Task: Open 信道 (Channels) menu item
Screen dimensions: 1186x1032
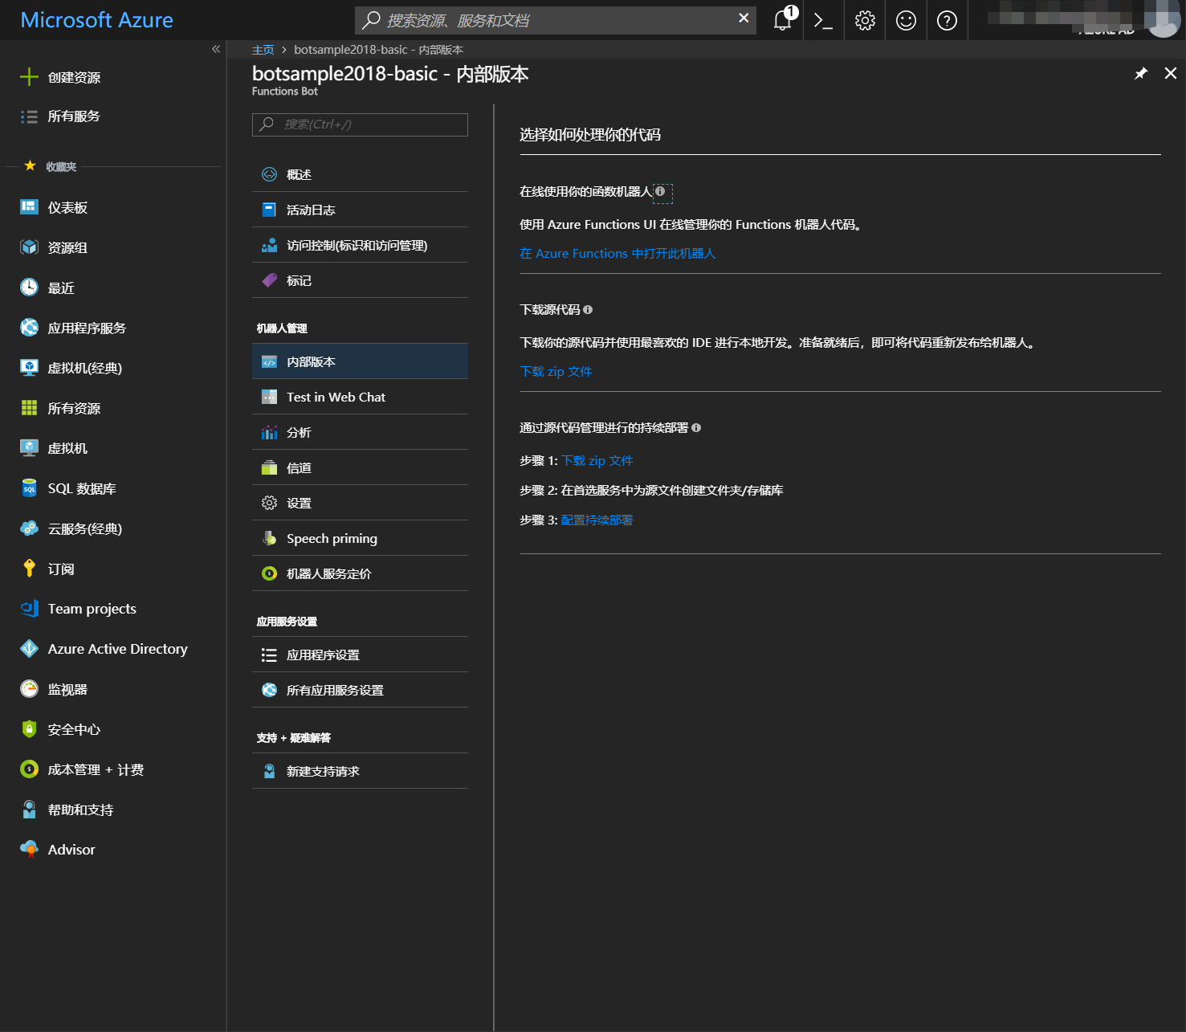Action: 299,467
